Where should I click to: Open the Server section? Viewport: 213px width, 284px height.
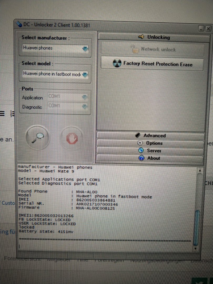150,150
